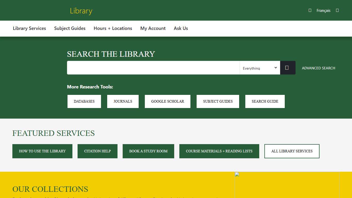Open the Subject Guides menu
This screenshot has width=352, height=198.
coord(70,28)
